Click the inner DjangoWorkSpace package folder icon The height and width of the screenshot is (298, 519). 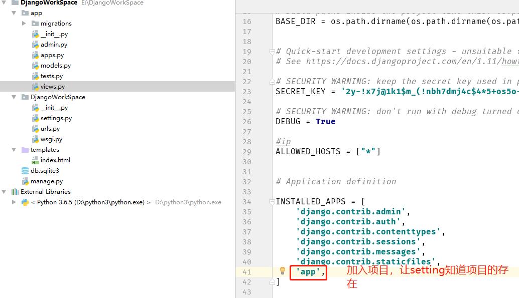tap(25, 97)
